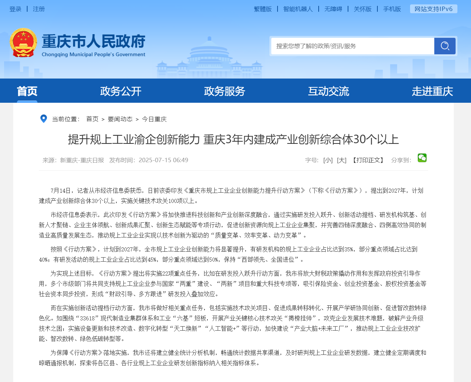Click 【打印正文】 print button

tap(368, 160)
